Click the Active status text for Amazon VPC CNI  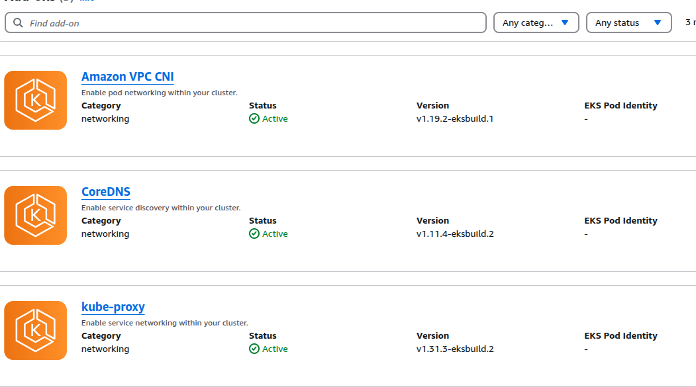pyautogui.click(x=275, y=119)
